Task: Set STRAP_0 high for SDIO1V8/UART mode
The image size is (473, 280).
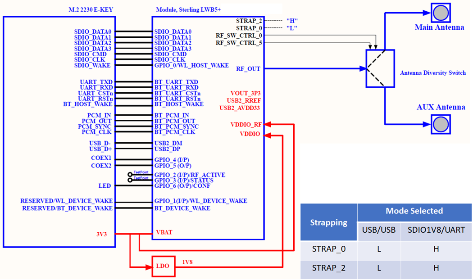Action: (436, 248)
